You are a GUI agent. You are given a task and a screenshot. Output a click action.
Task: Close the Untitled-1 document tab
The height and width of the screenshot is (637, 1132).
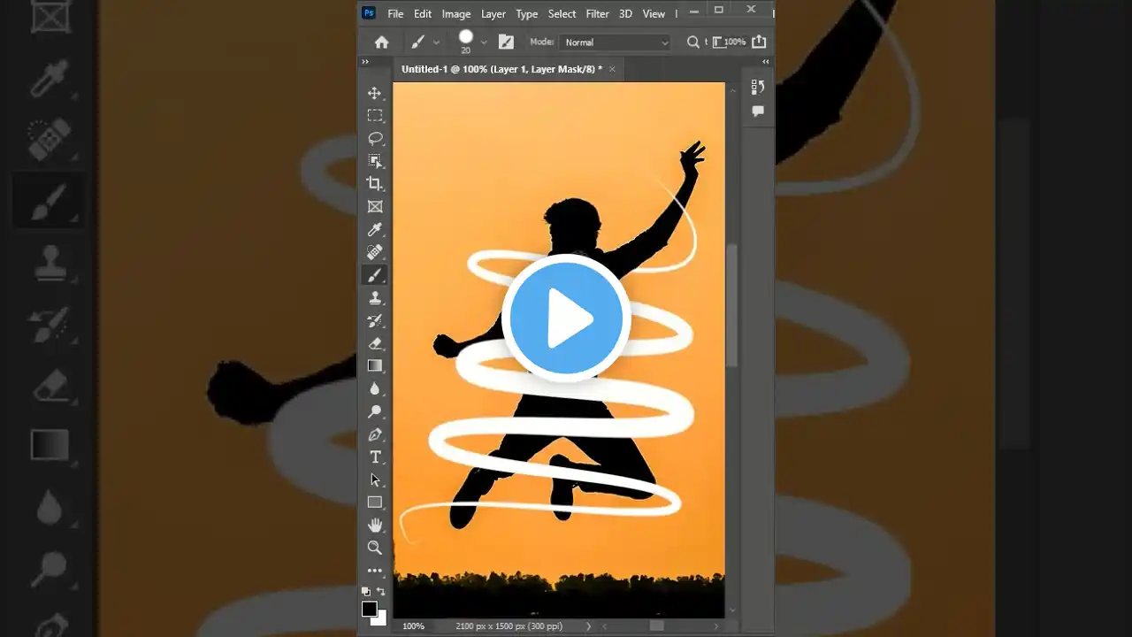click(x=612, y=69)
